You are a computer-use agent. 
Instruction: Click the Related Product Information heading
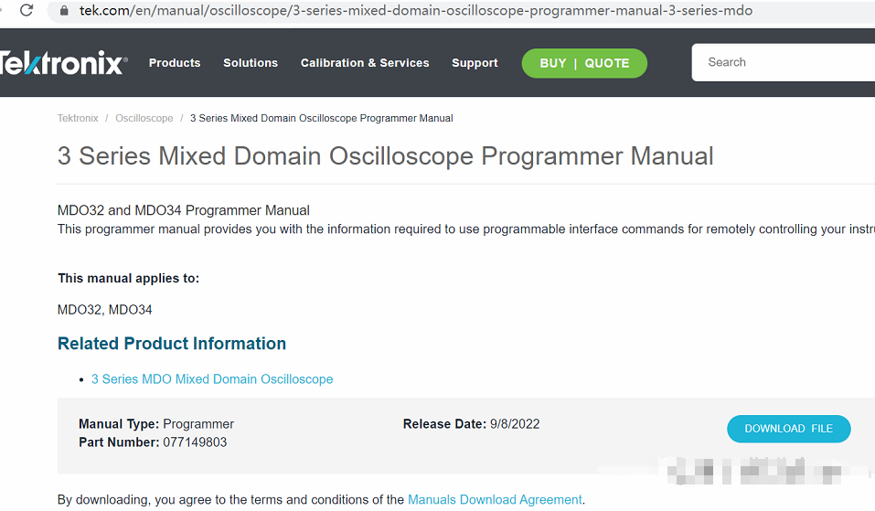coord(172,344)
